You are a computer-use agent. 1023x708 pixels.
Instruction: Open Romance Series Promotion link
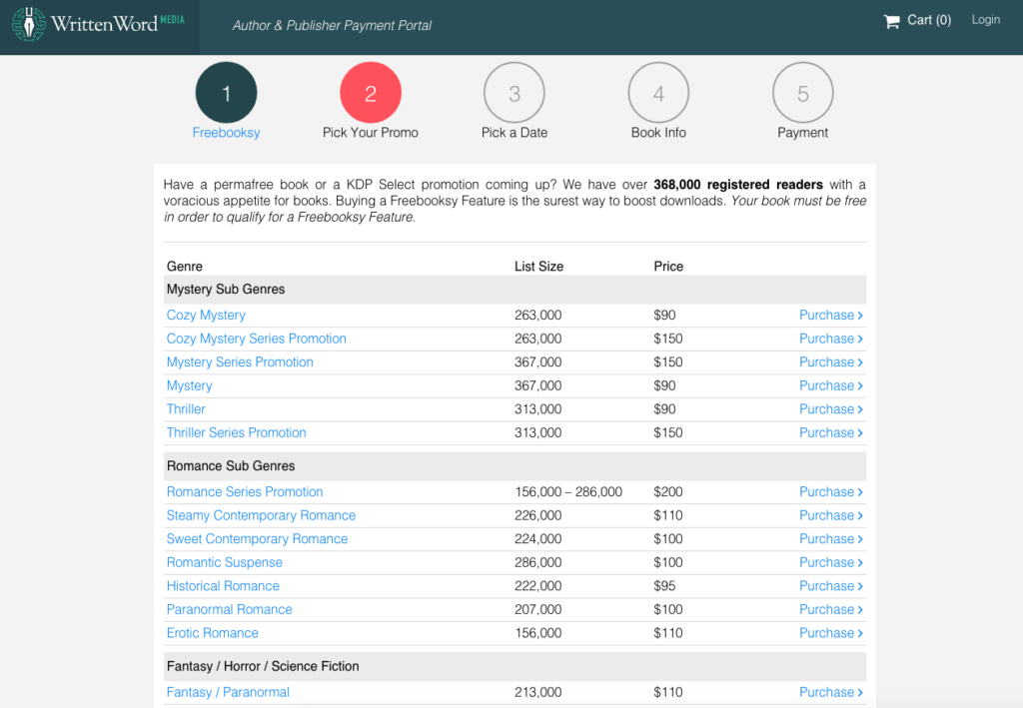(245, 491)
